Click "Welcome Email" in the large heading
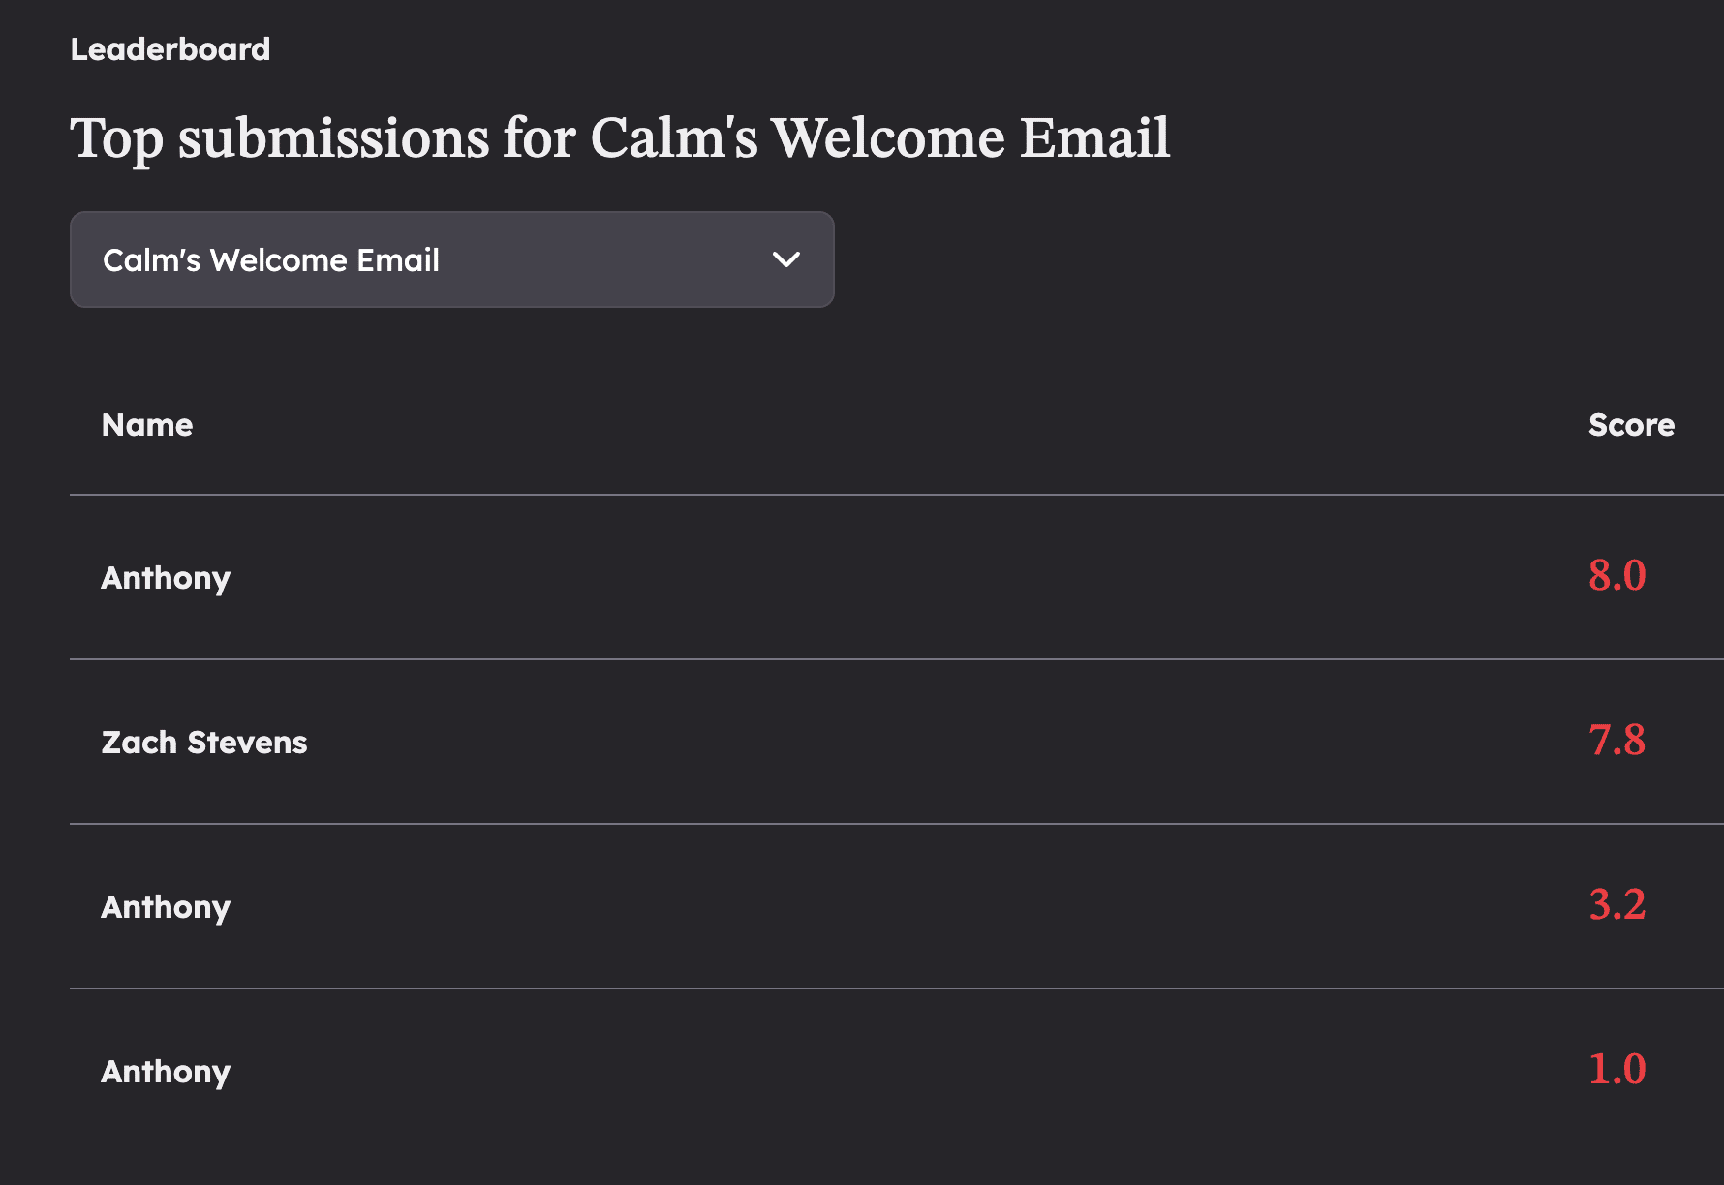 [970, 137]
